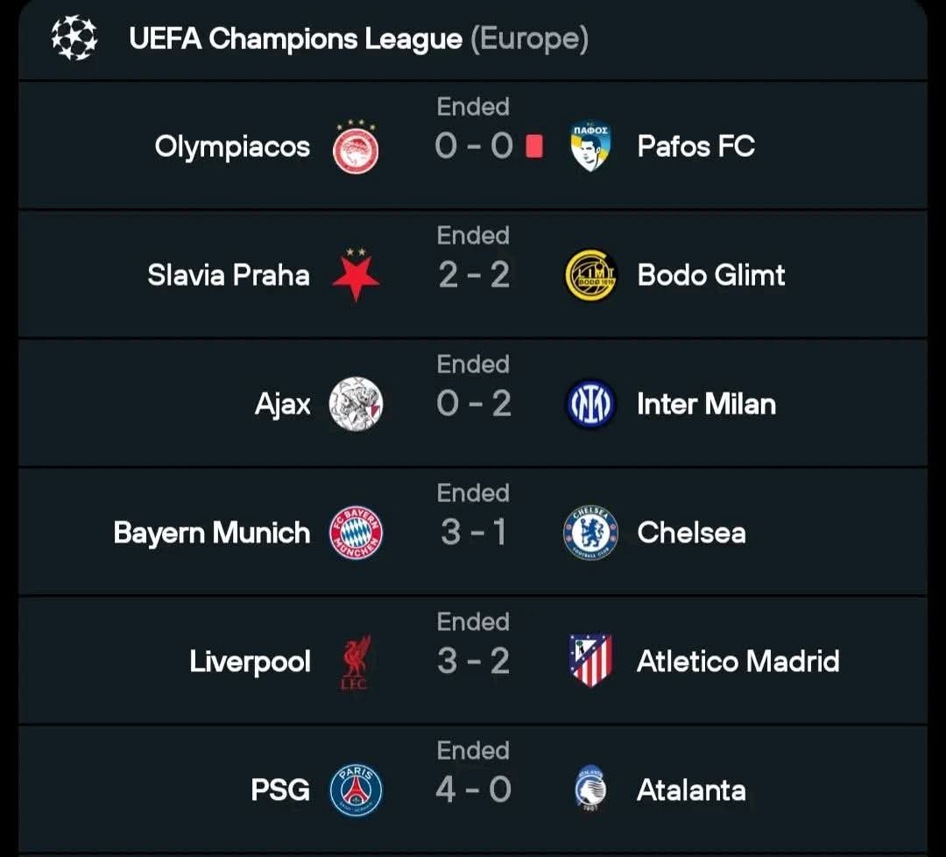946x857 pixels.
Task: Click the Chelsea club crest
Action: 591,533
